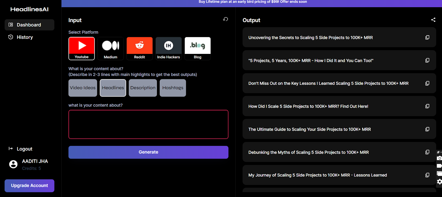Viewport: 442px width, 197px height.
Task: Click "Don't Miss Out on the Key Lessons" text
Action: tap(328, 83)
